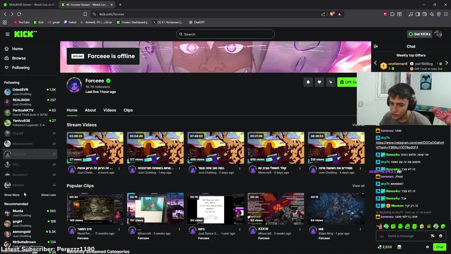The height and width of the screenshot is (254, 451).
Task: Open options for the 659 views video
Action: [300, 168]
